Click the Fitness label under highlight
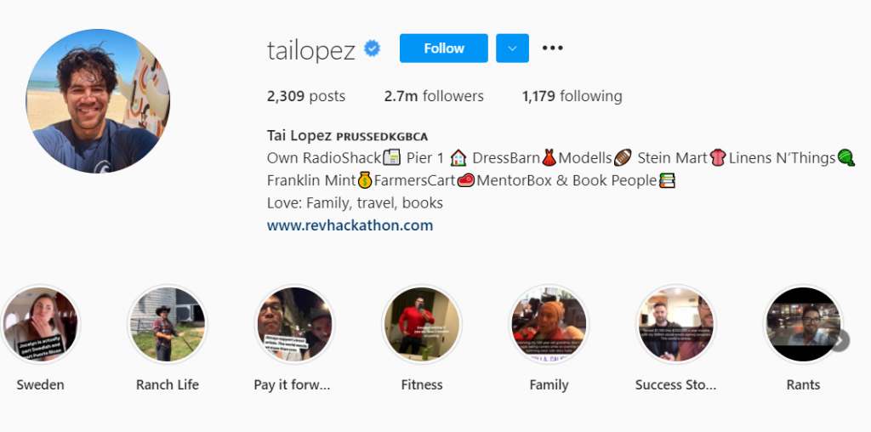The width and height of the screenshot is (871, 432). pos(422,384)
